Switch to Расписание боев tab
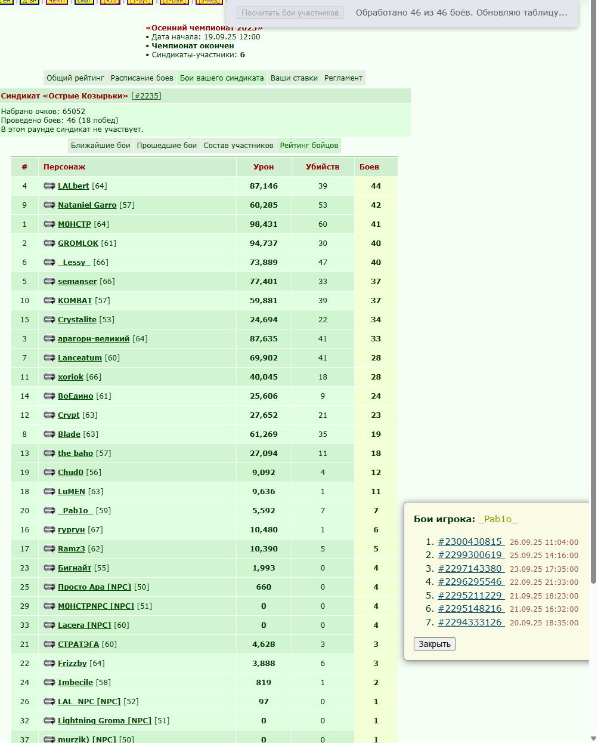Screen dimensions: 598x743 point(142,78)
